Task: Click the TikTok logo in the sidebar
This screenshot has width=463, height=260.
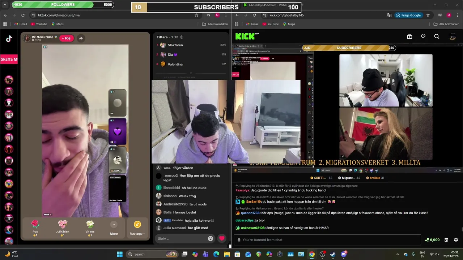Action: click(9, 39)
